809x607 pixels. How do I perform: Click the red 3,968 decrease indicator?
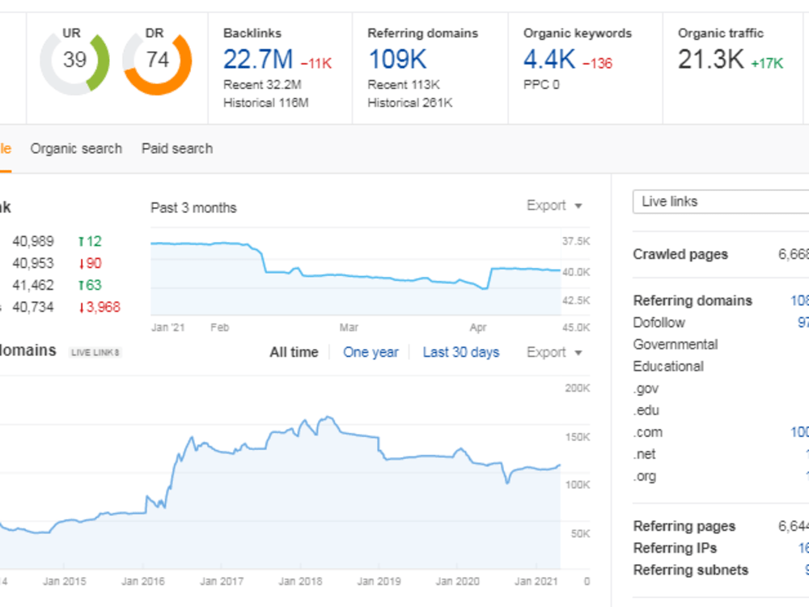(100, 307)
